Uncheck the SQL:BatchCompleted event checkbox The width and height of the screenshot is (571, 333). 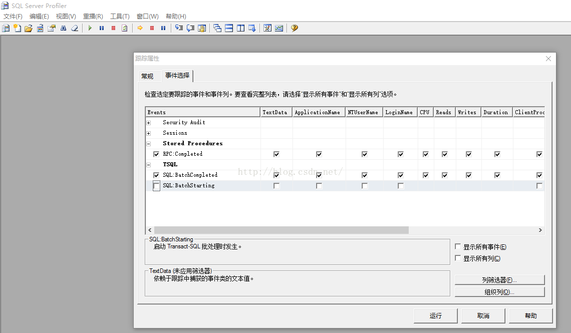coord(156,175)
